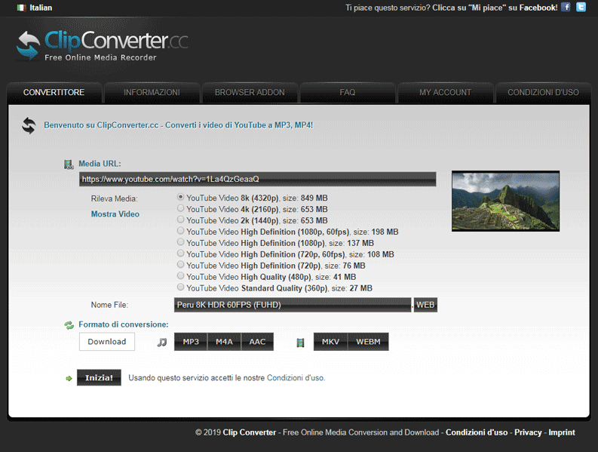Image resolution: width=598 pixels, height=452 pixels.
Task: Open the Convertitore tab
Action: tap(54, 93)
